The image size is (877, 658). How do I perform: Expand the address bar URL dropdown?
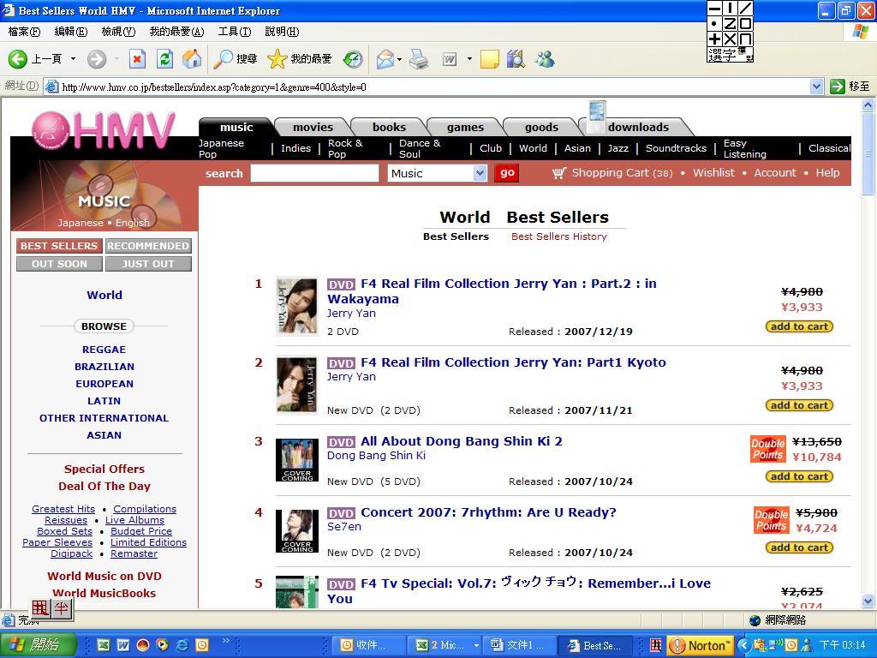[x=816, y=87]
